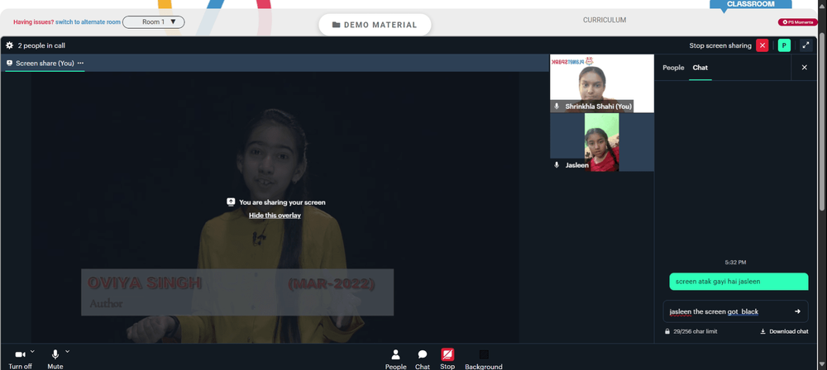
Task: Click the green P avatar icon
Action: tap(784, 45)
